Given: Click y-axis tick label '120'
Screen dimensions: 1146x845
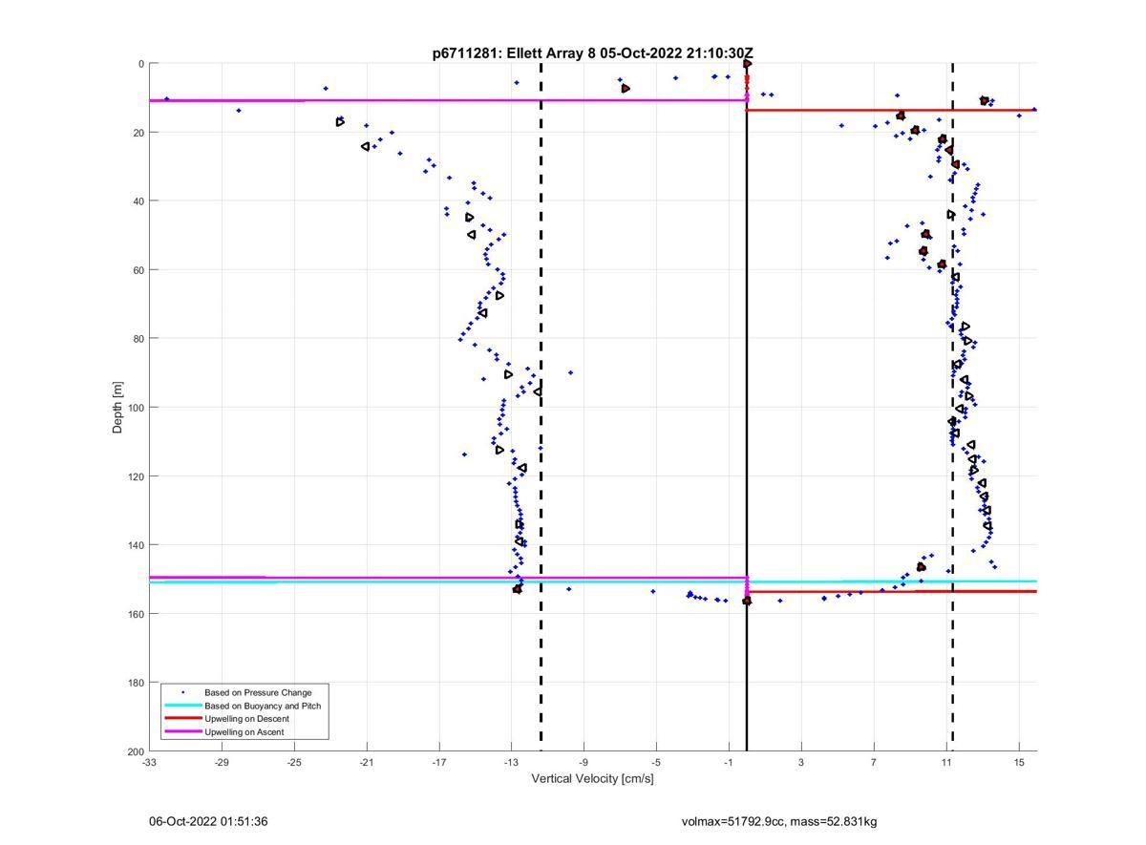Looking at the screenshot, I should pyautogui.click(x=136, y=476).
